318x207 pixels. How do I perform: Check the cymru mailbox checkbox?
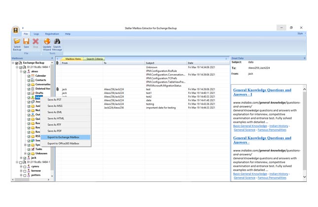[x=25, y=167]
